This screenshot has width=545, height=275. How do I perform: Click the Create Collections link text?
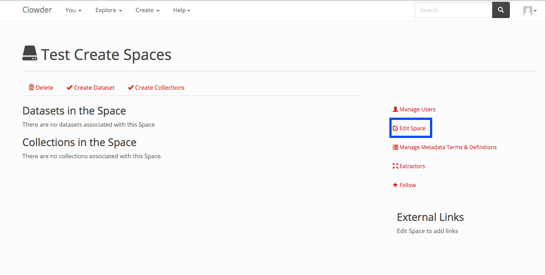160,87
